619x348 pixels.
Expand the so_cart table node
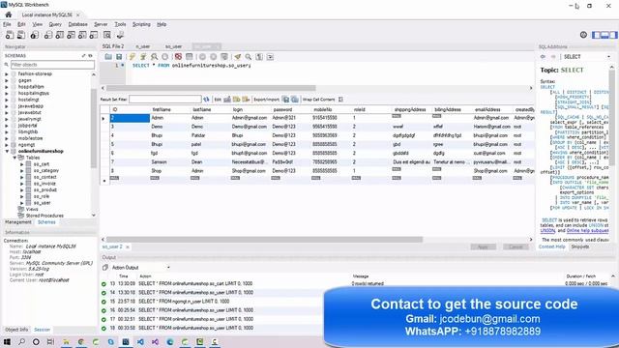(22, 164)
